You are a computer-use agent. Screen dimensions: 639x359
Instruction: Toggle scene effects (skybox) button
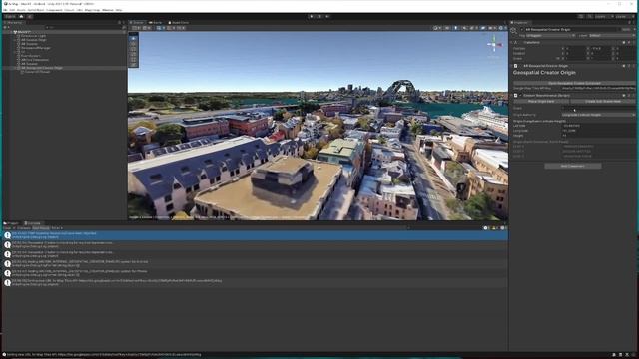[473, 28]
